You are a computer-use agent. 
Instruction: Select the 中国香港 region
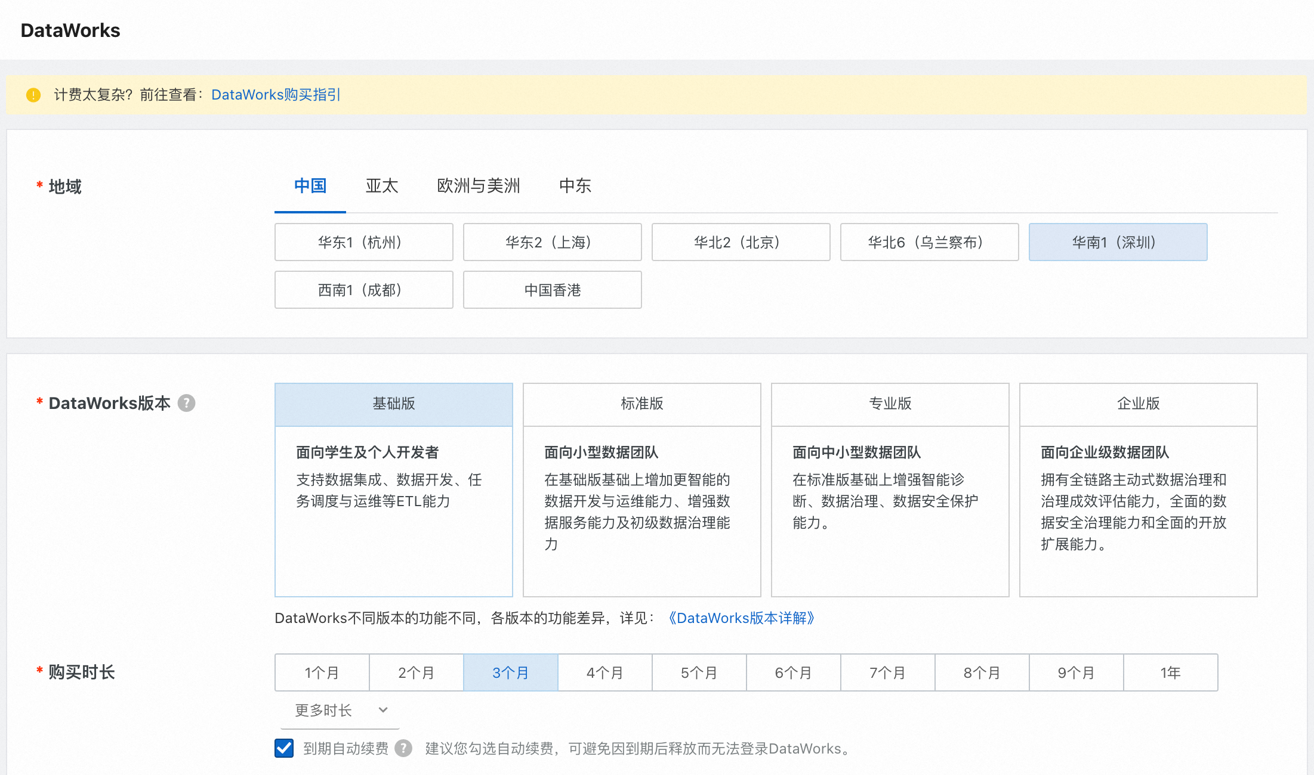point(552,290)
